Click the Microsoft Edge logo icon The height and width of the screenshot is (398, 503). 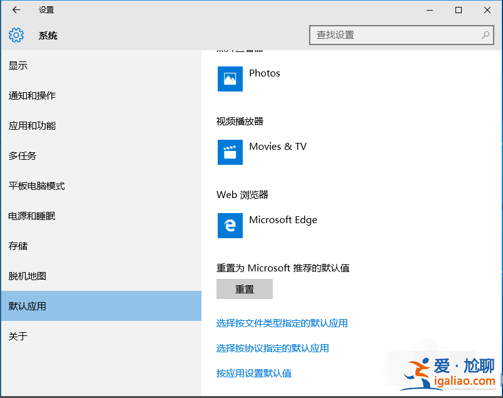(230, 226)
